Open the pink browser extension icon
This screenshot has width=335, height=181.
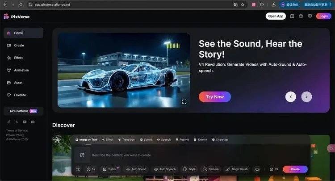[x=254, y=4]
